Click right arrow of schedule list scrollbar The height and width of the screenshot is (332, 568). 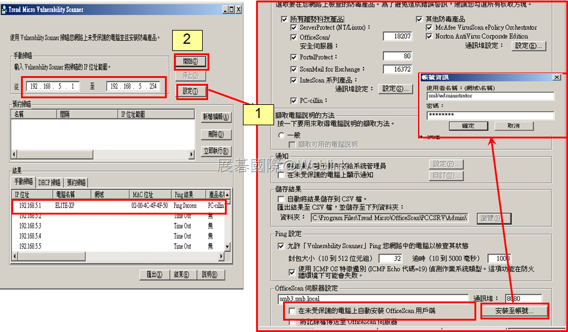pyautogui.click(x=191, y=154)
